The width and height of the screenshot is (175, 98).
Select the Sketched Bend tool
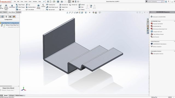[x=31, y=7]
